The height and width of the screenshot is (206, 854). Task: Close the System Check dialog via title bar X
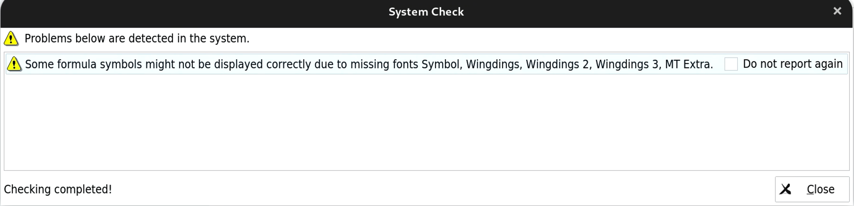click(837, 11)
